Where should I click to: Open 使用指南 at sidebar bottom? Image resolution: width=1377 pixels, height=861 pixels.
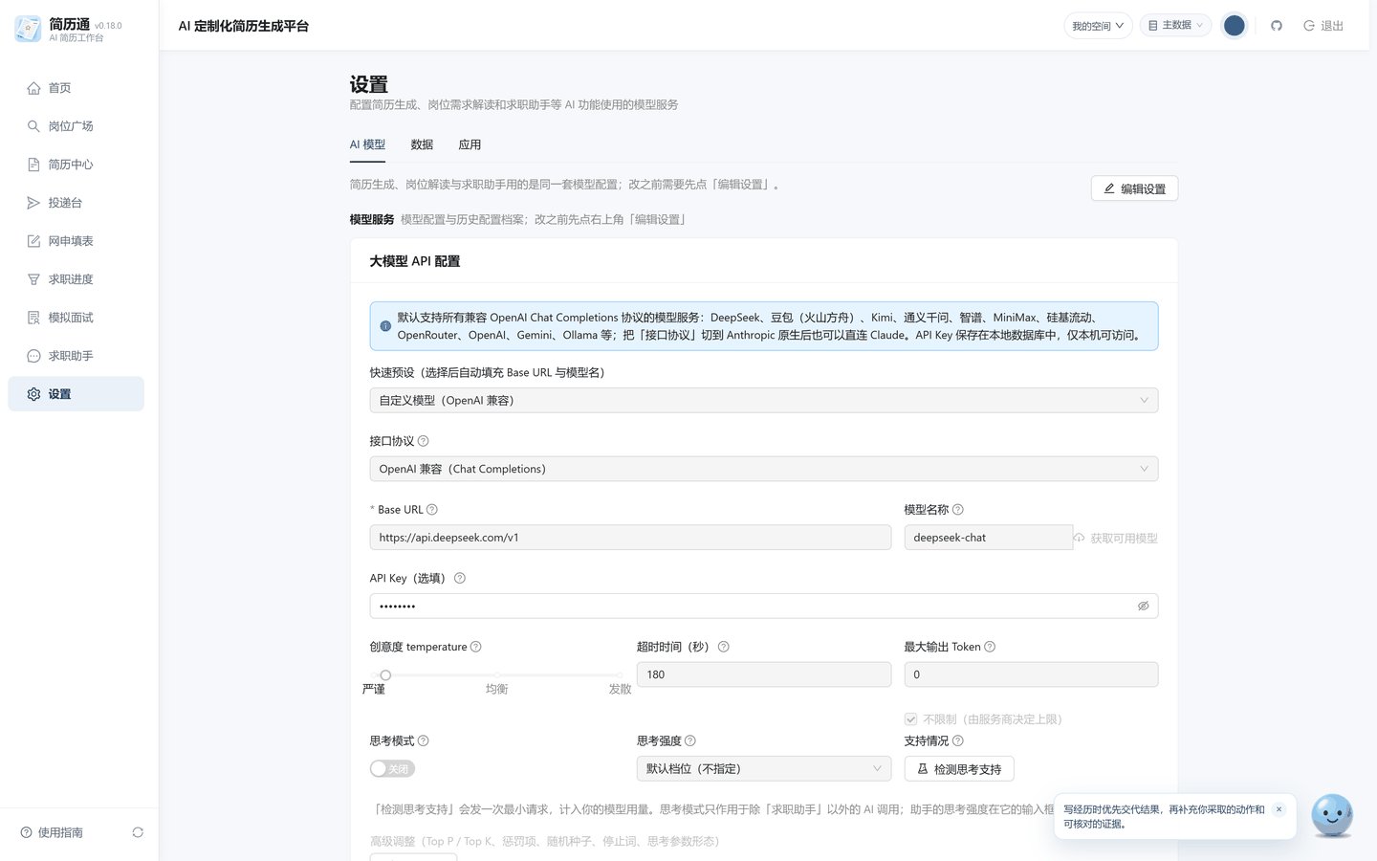click(53, 832)
